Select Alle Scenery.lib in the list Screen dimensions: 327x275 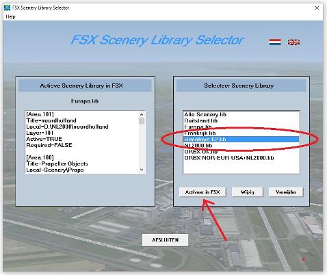point(241,114)
